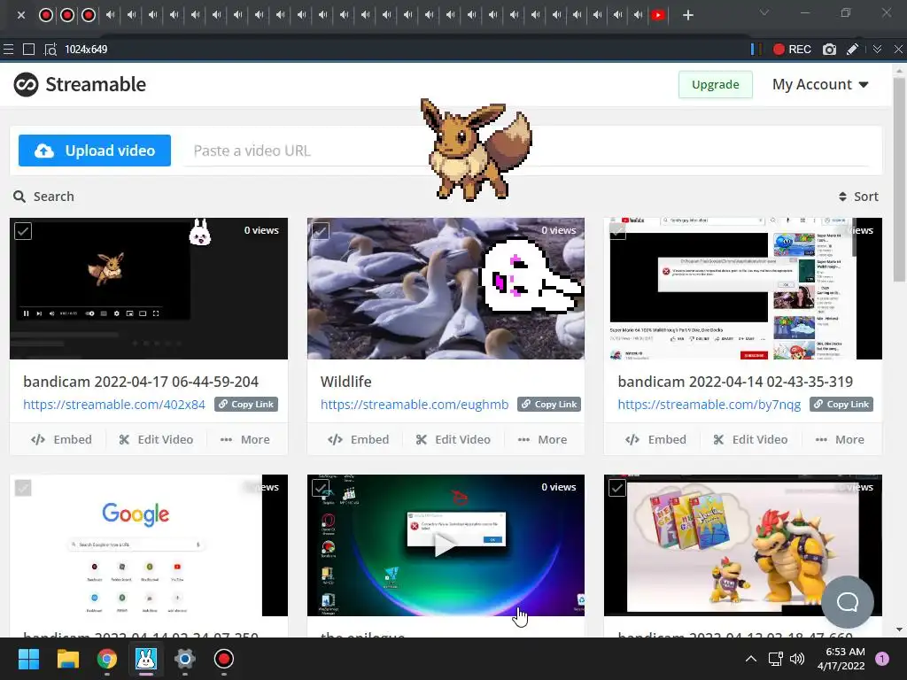The height and width of the screenshot is (680, 907).
Task: Open Bandicam hamburger menu
Action: tap(8, 50)
